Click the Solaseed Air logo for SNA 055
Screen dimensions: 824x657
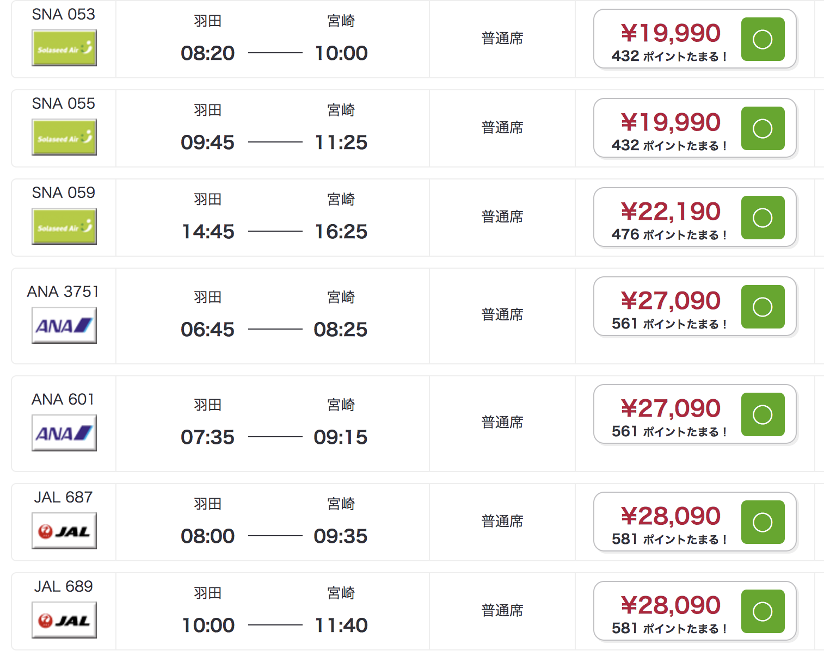(64, 137)
